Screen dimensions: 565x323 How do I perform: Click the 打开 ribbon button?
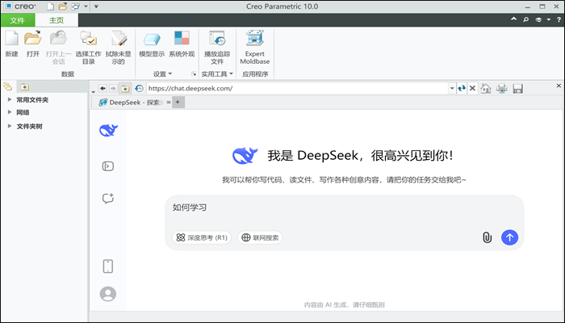[x=33, y=44]
